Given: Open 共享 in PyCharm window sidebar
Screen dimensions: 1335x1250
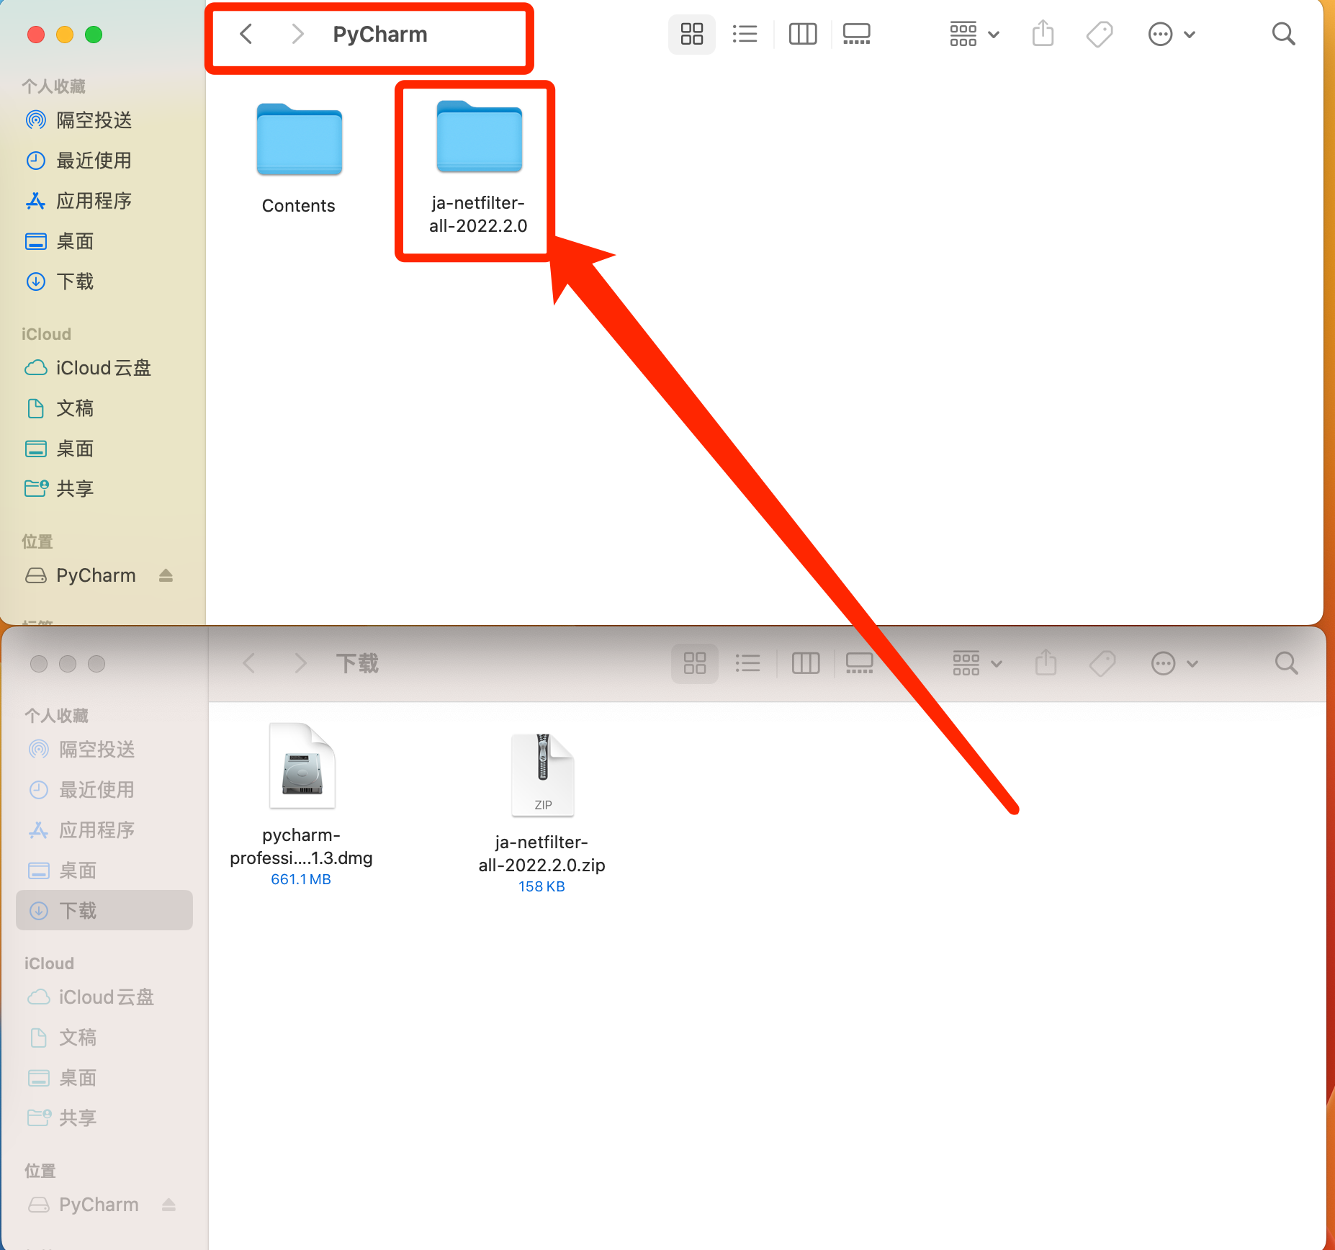Looking at the screenshot, I should [60, 489].
